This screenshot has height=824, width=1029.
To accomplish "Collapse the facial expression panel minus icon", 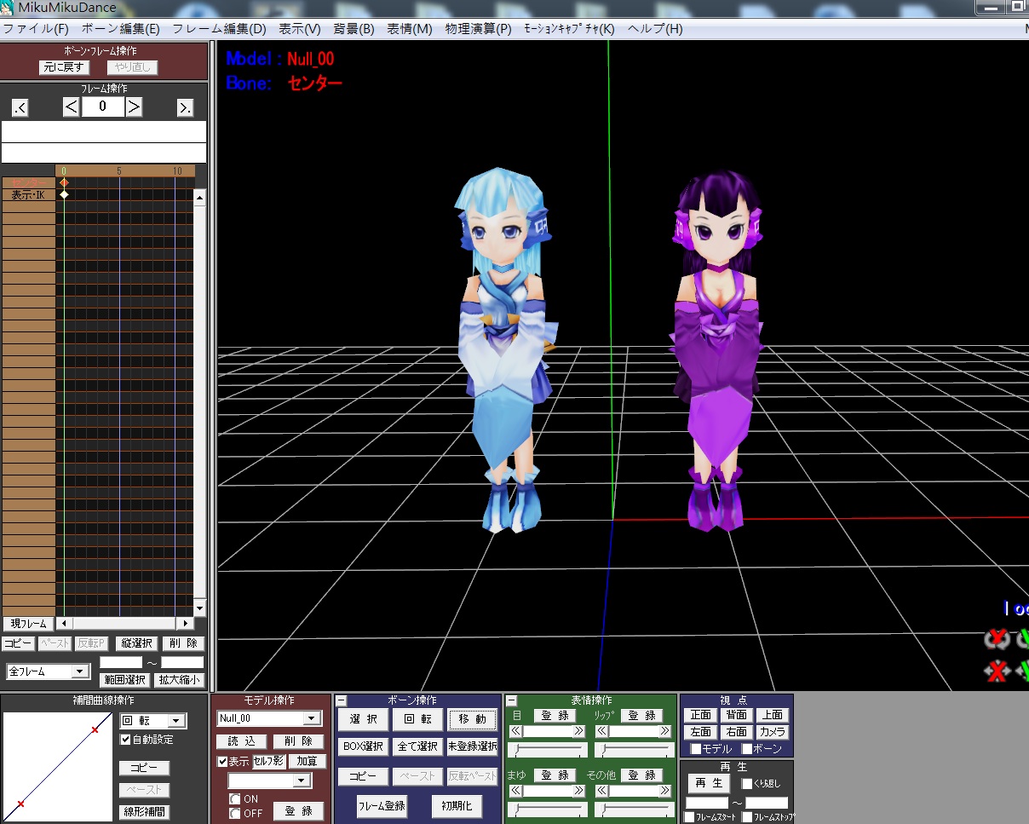I will [512, 700].
